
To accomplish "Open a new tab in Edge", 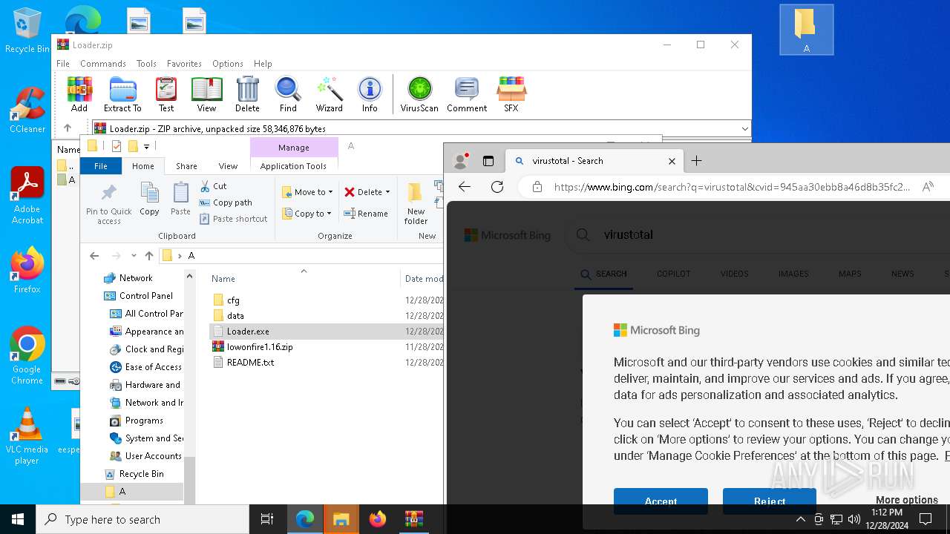I will coord(696,160).
